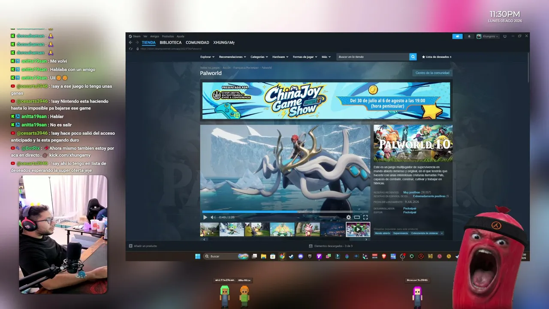Open the Steam menu
This screenshot has height=309, width=549.
click(135, 36)
